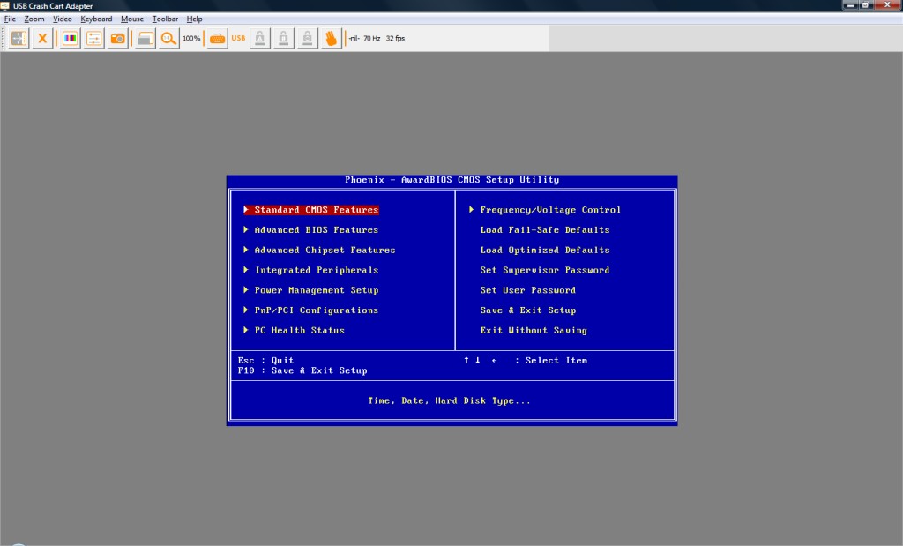Click the 100% zoom level text
The width and height of the screenshot is (903, 546).
pyautogui.click(x=191, y=39)
